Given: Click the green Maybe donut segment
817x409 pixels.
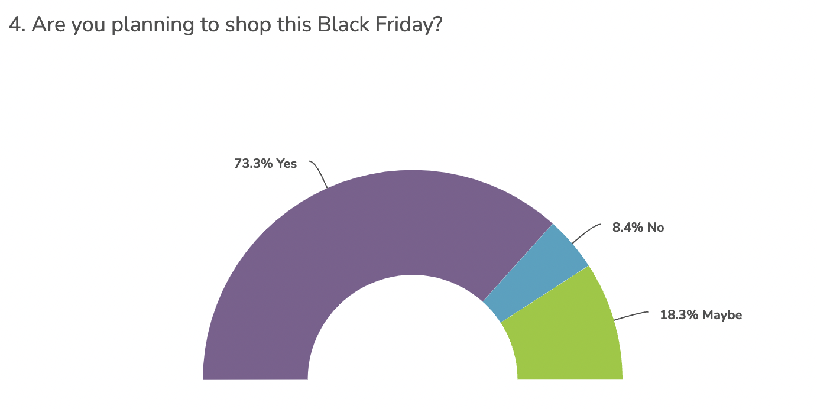Looking at the screenshot, I should [x=566, y=337].
